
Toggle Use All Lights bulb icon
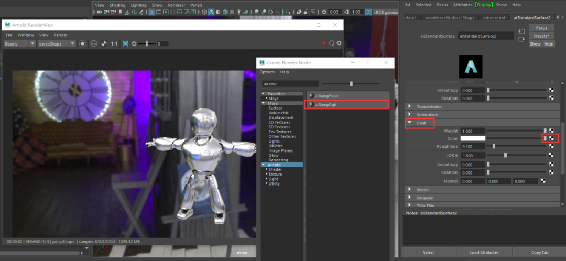pos(239,12)
